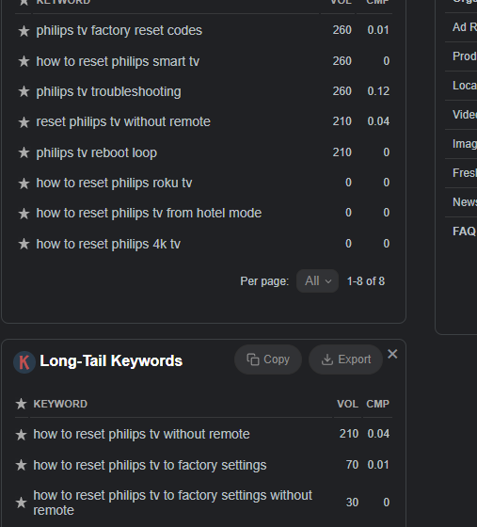Star the 'philips tv reboot loop' keyword
Image resolution: width=477 pixels, height=527 pixels.
(x=24, y=152)
